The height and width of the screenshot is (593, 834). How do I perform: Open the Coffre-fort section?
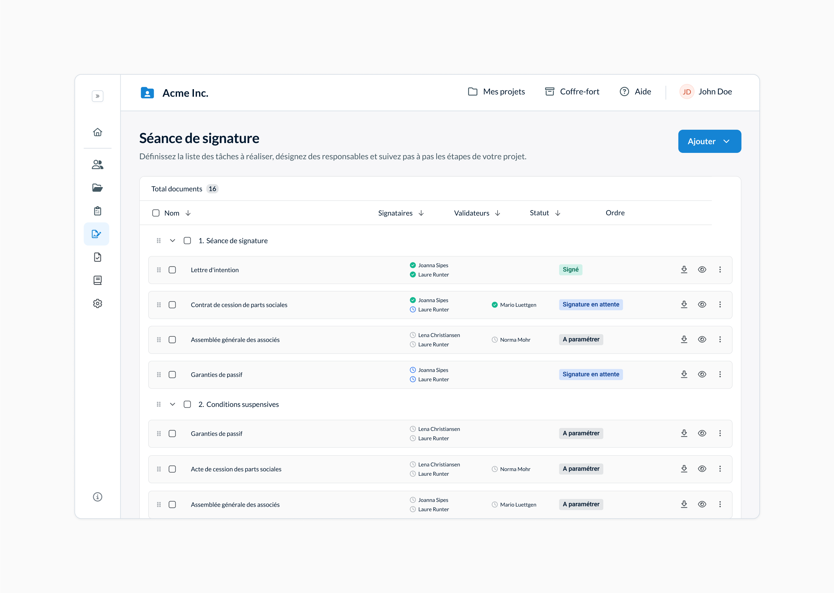[x=571, y=92]
